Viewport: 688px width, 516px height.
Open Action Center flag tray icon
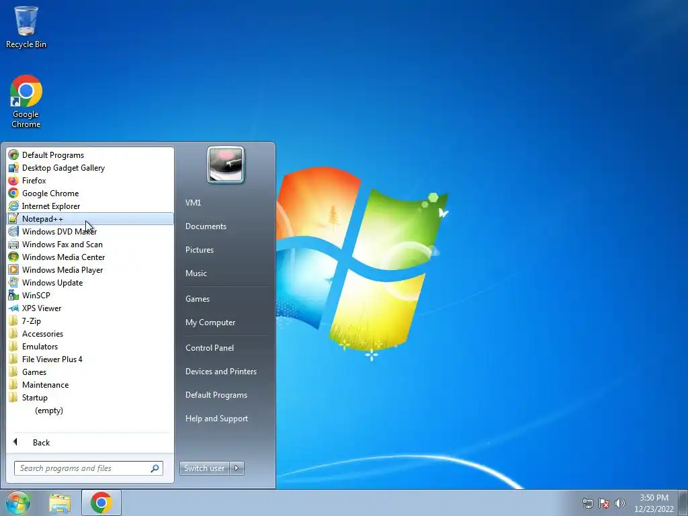coord(604,503)
